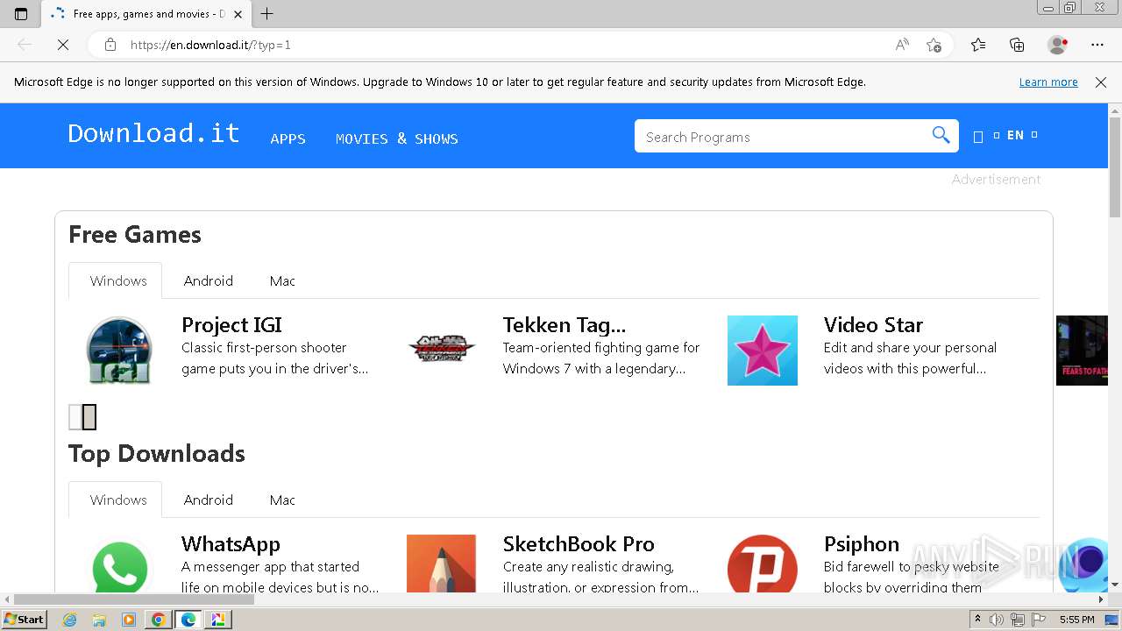Show hidden system tray icons
The image size is (1122, 631).
977,620
